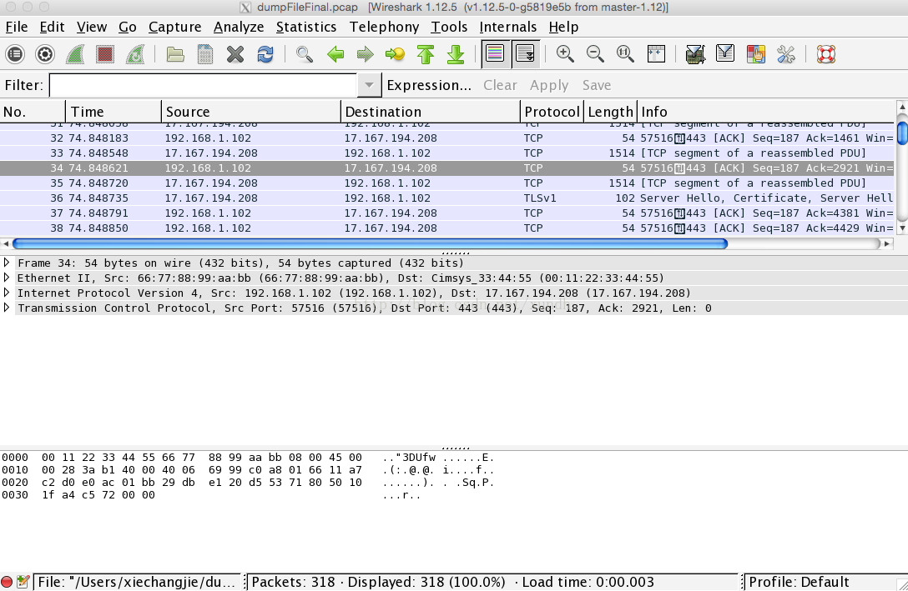This screenshot has height=591, width=908.
Task: Edit display filters icon
Action: pos(725,54)
